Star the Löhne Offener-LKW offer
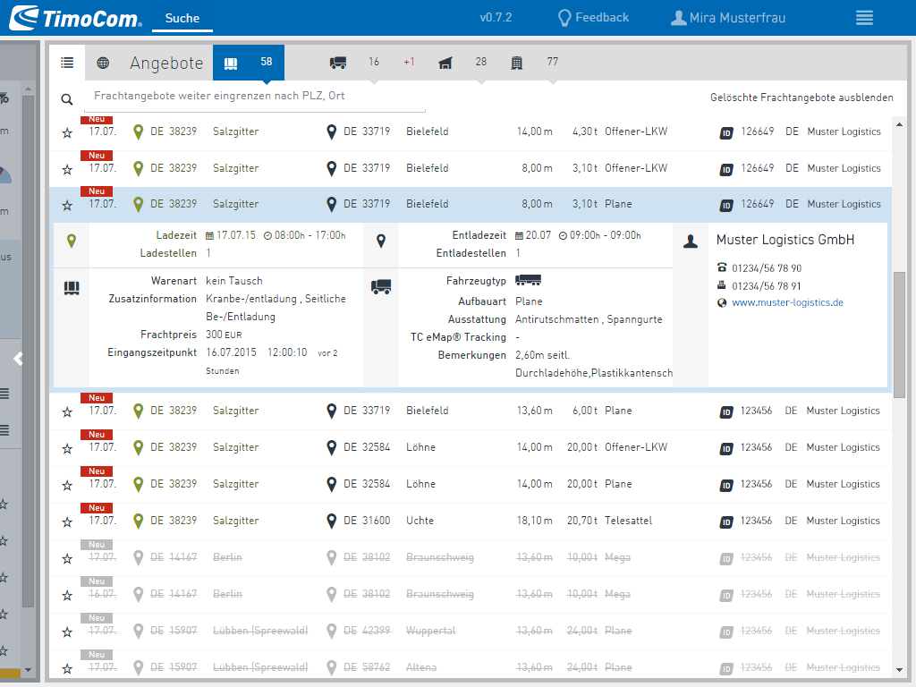Screen dimensions: 916x687 click(67, 449)
